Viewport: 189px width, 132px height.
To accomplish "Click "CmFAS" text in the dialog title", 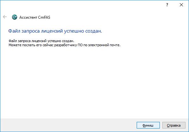I will point(44,17).
